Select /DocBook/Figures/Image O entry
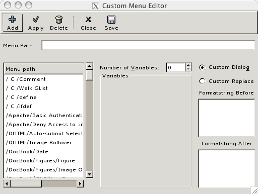The width and height of the screenshot is (258, 194). pos(43,169)
